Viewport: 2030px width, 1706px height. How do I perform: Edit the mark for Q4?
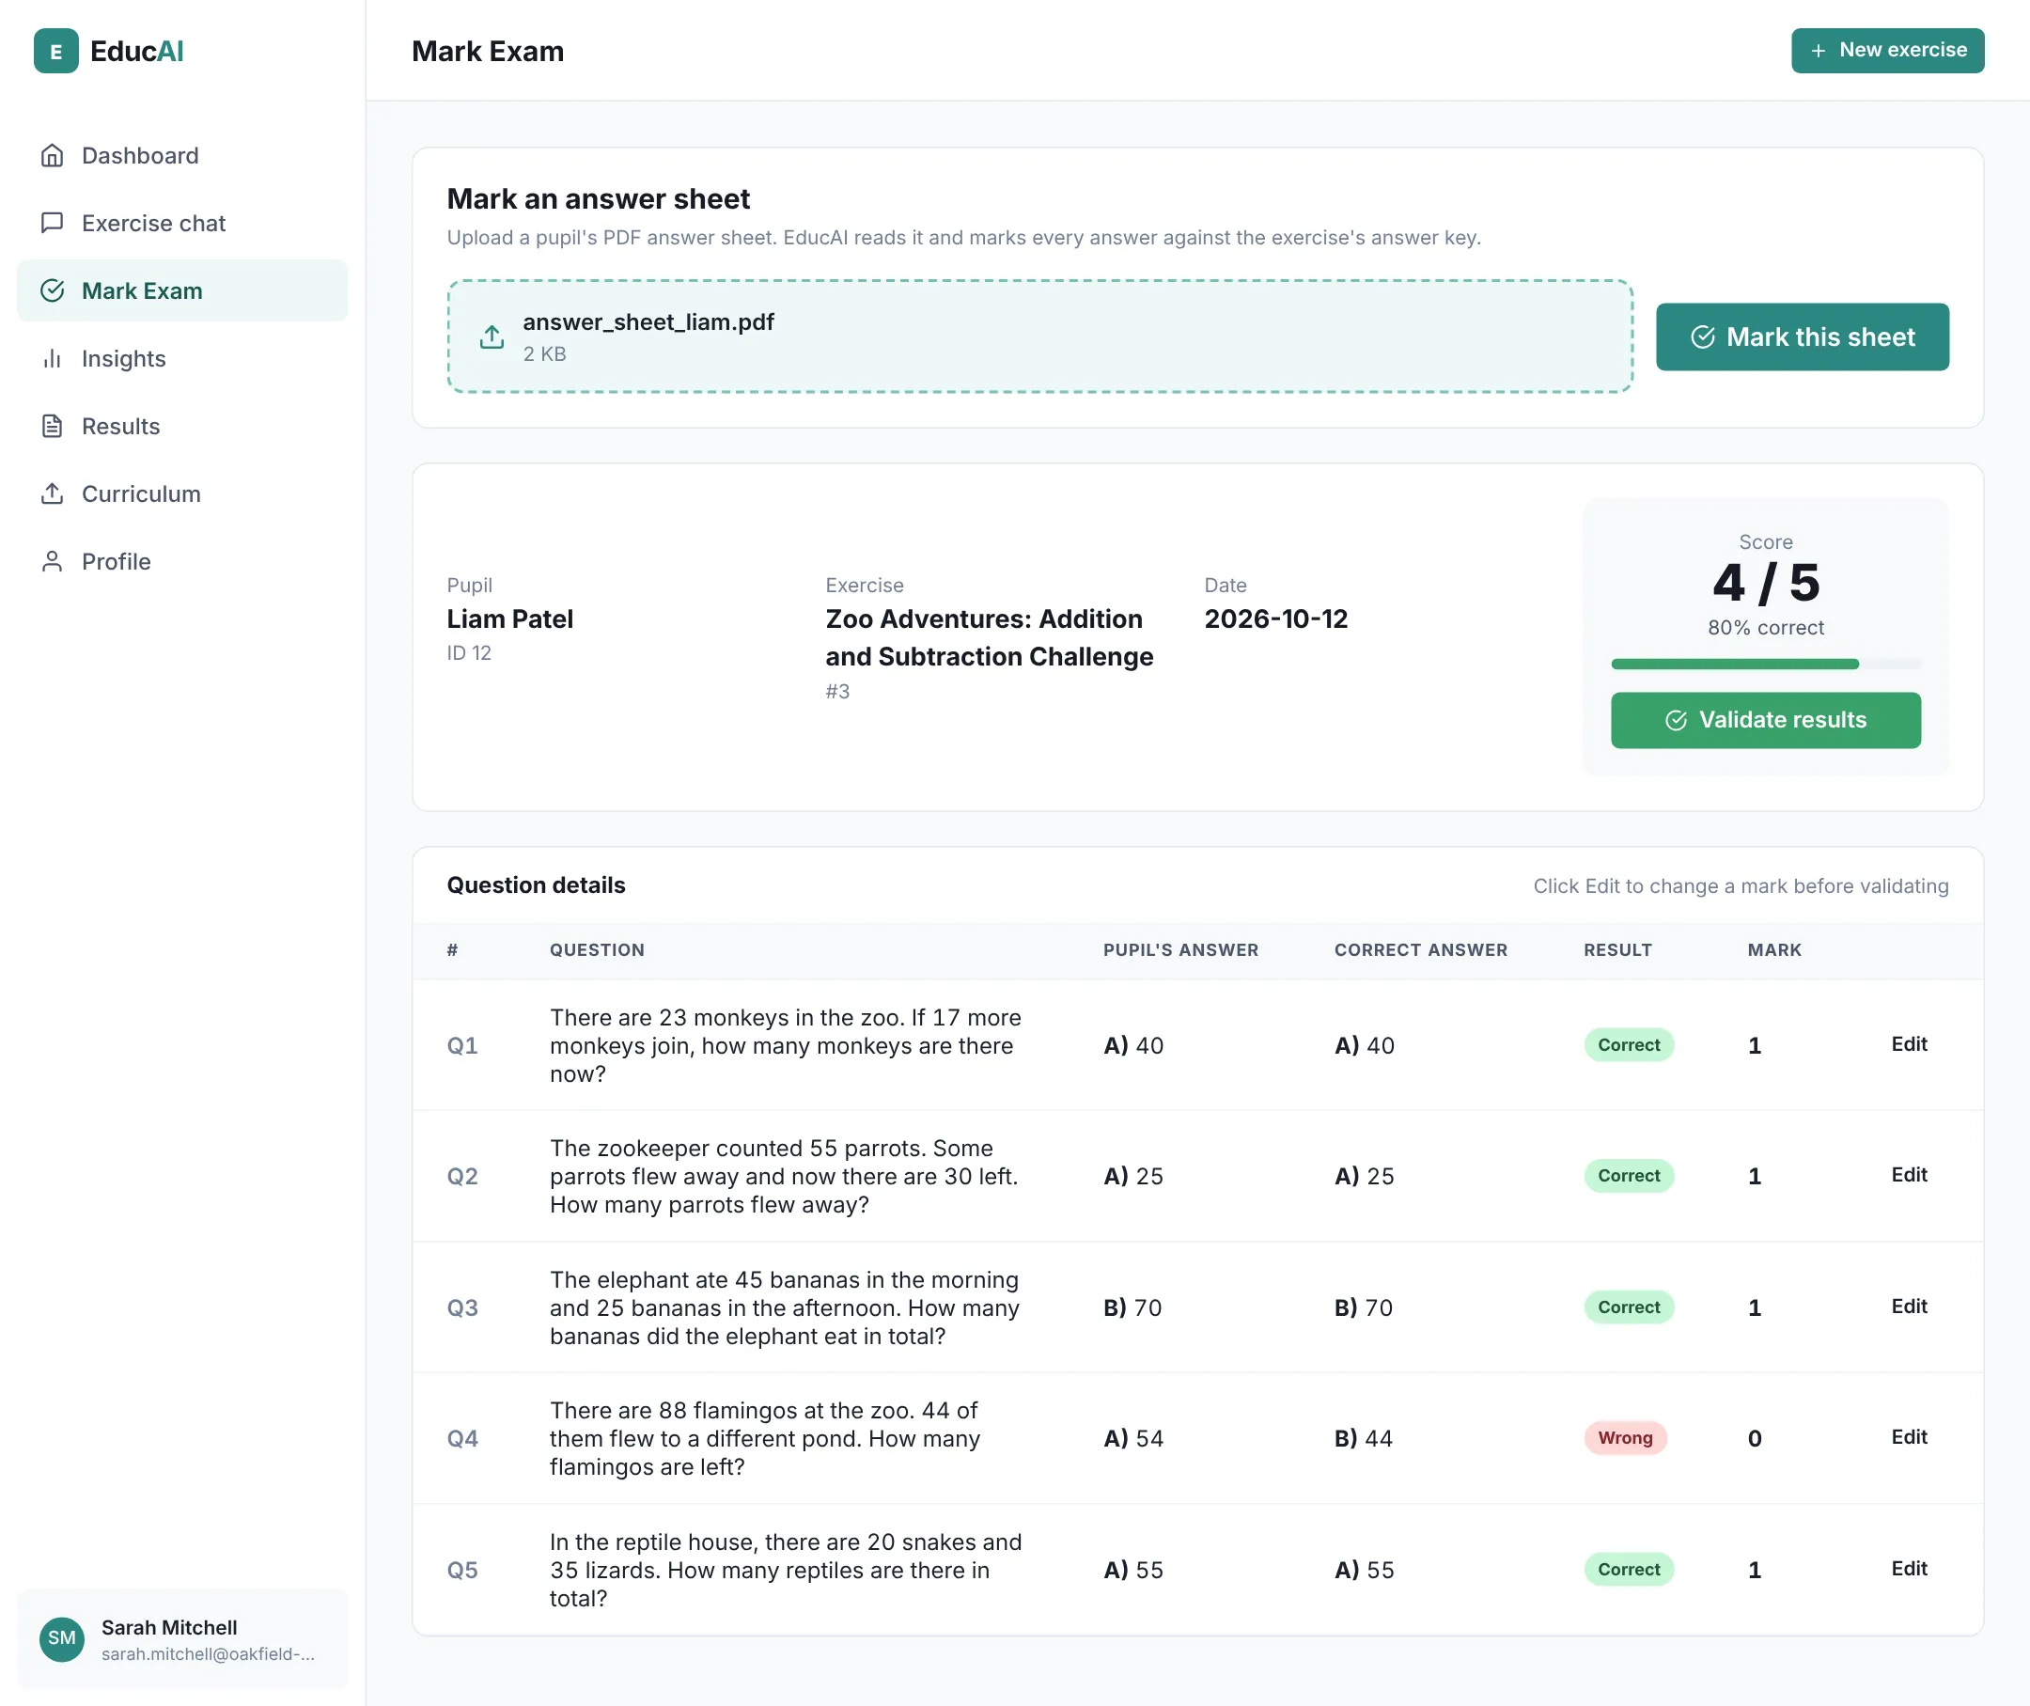pos(1909,1437)
